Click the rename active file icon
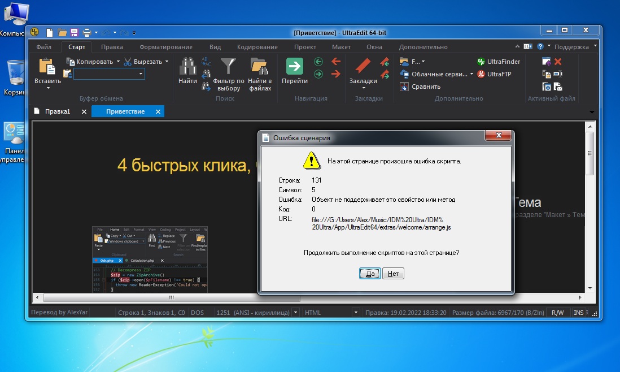The height and width of the screenshot is (372, 620). tap(558, 74)
